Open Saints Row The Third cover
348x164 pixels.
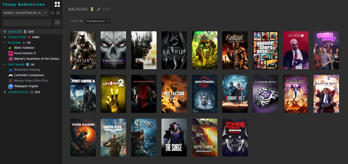[x=265, y=94]
